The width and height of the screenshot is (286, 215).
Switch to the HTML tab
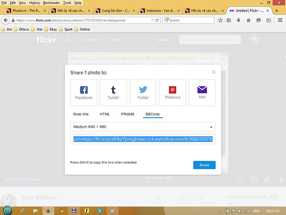click(x=105, y=114)
